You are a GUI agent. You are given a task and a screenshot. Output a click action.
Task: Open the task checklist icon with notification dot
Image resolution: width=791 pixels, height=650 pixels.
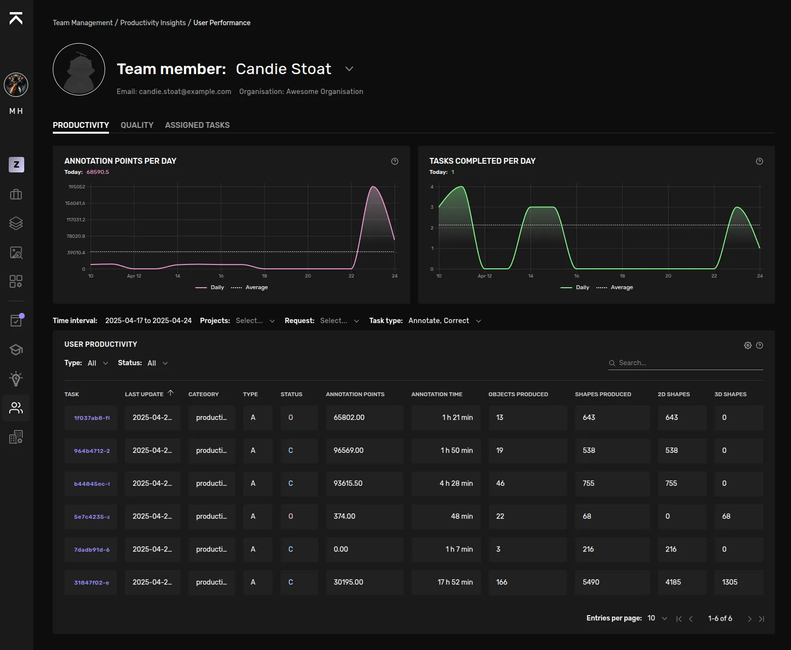pos(16,320)
